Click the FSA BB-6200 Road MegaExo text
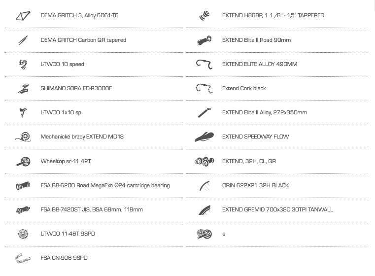This screenshot has width=375, height=276. pos(105,185)
